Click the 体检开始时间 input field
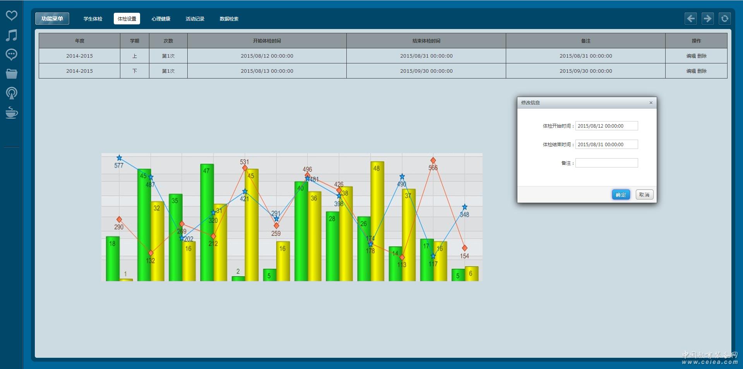Screen dimensions: 743x369 [606, 126]
